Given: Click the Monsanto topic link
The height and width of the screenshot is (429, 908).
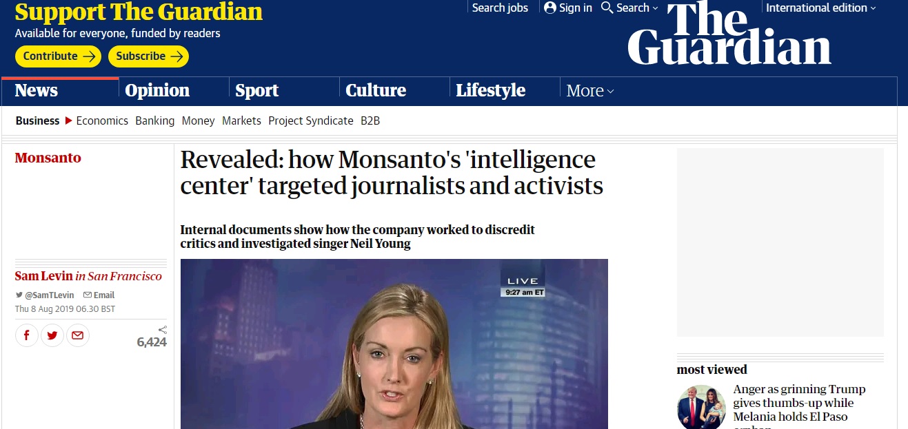Looking at the screenshot, I should coord(48,158).
